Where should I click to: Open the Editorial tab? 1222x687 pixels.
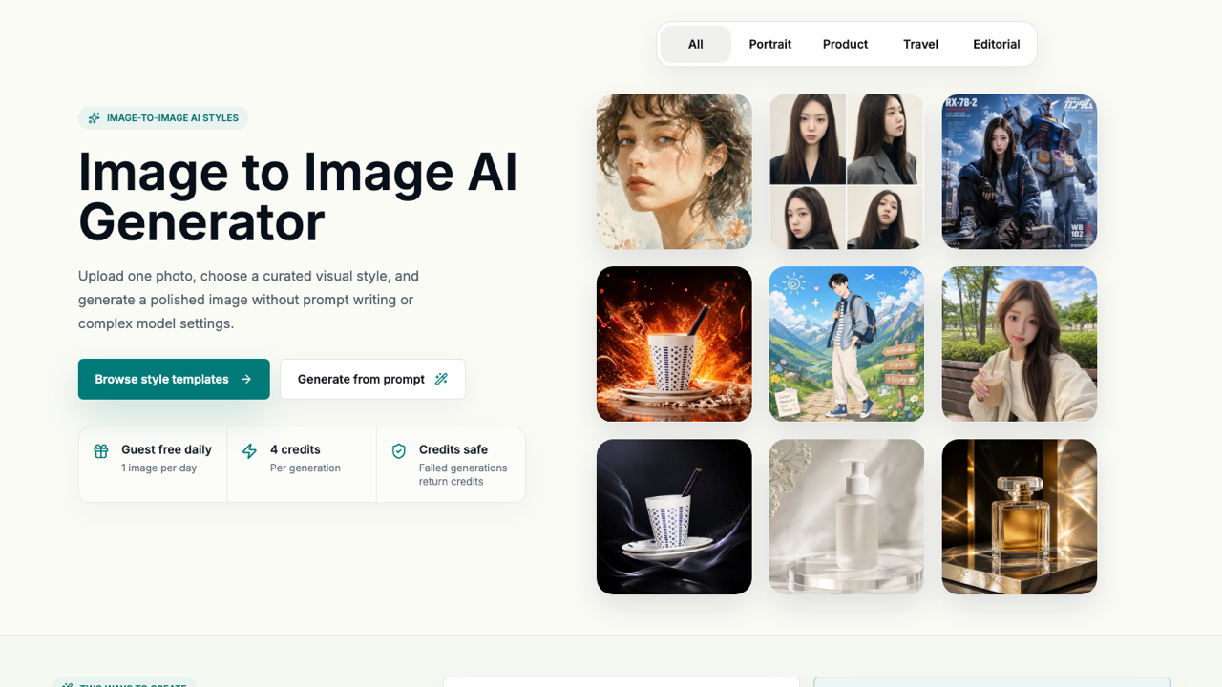(997, 44)
